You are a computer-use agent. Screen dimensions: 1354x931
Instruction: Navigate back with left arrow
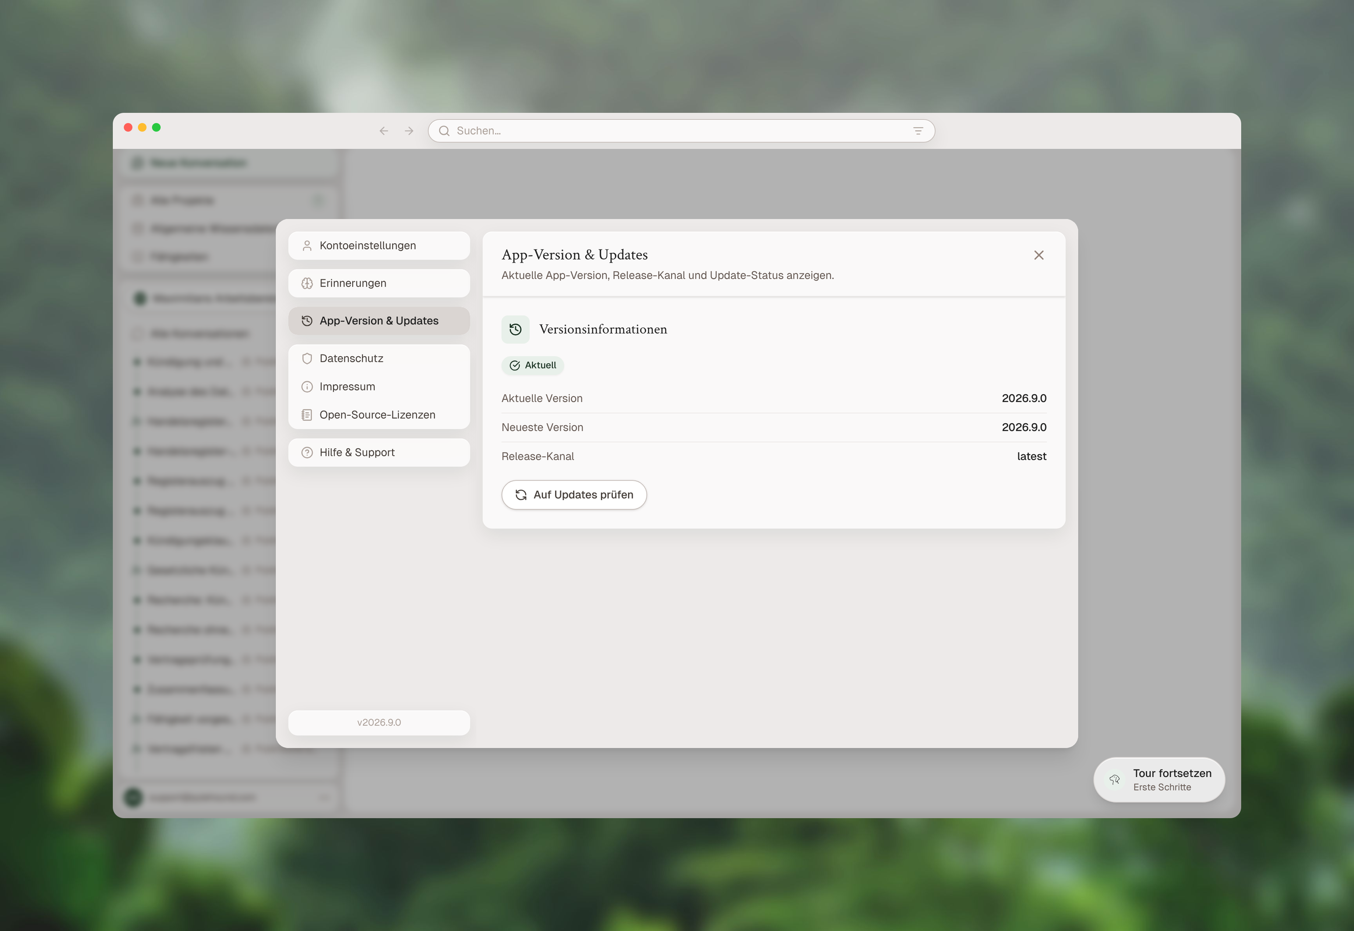point(384,131)
